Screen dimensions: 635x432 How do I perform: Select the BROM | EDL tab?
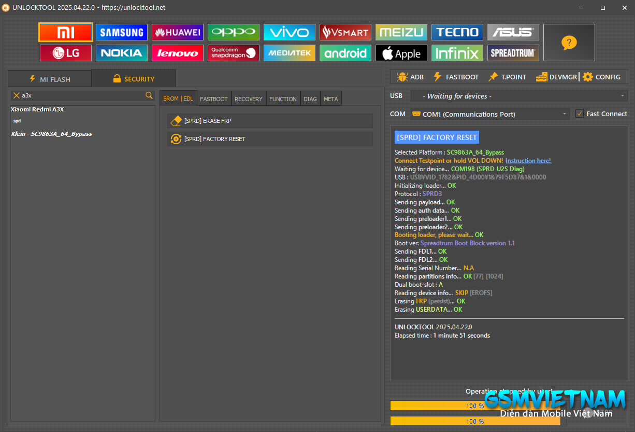click(178, 99)
